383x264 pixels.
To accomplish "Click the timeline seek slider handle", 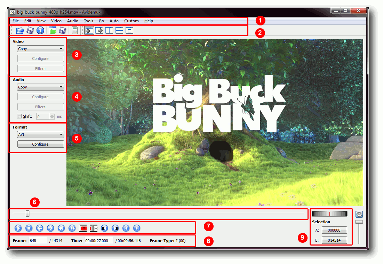I will point(27,213).
